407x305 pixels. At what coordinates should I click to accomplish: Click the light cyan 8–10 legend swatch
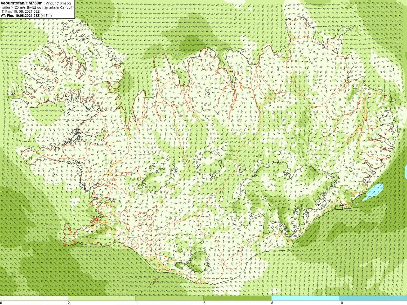(305, 298)
